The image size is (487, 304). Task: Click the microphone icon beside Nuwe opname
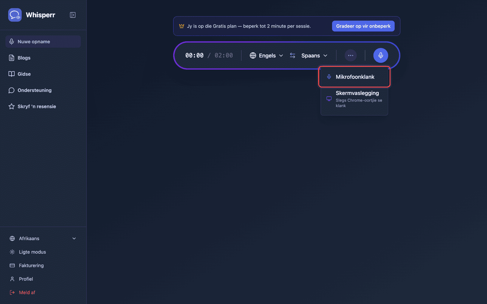coord(12,42)
